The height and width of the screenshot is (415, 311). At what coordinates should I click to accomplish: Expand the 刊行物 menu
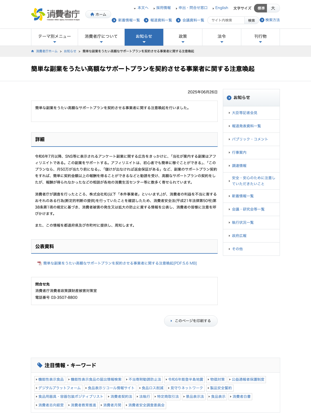tap(260, 37)
